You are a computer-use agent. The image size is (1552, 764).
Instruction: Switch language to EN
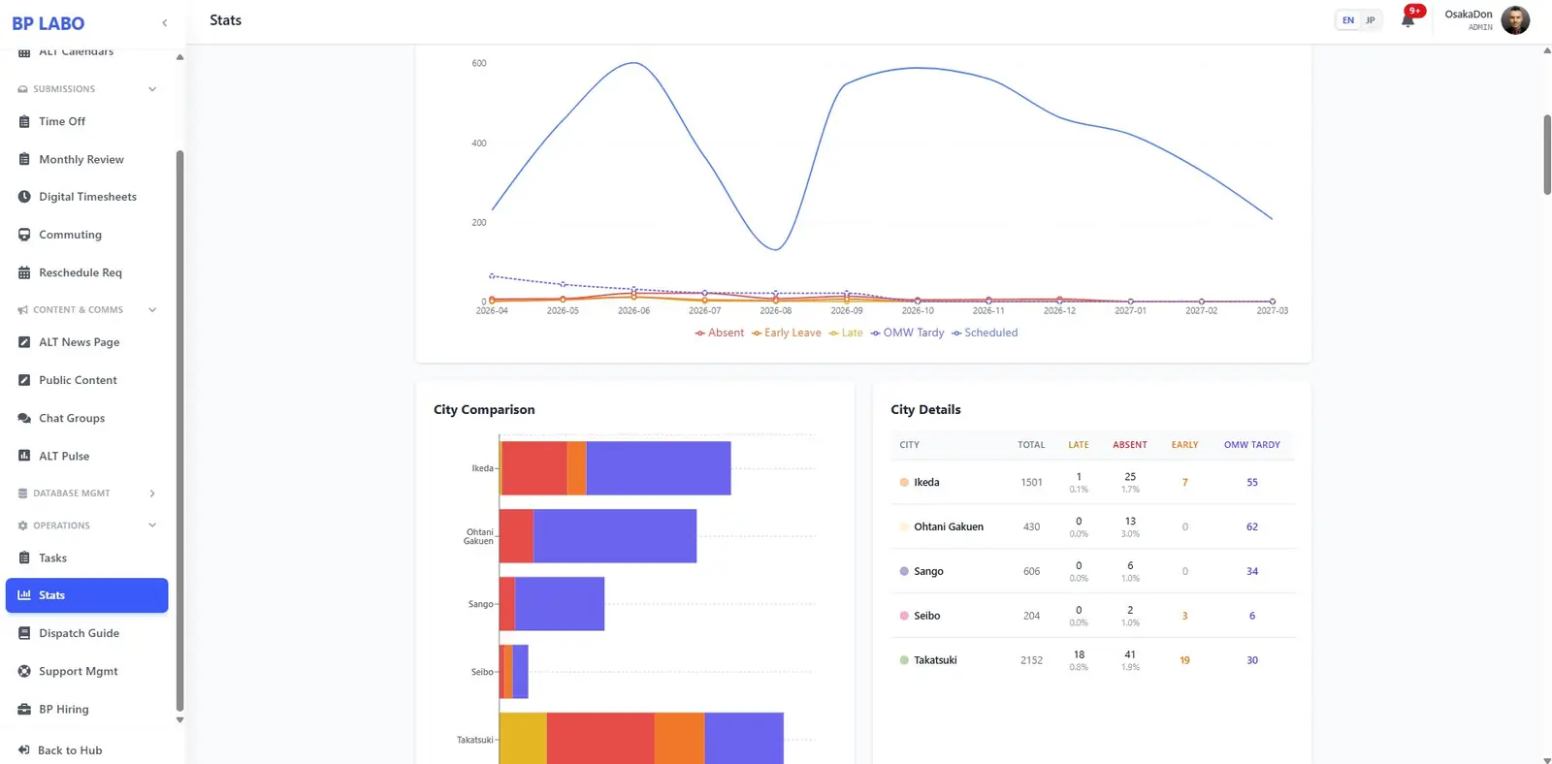point(1347,20)
